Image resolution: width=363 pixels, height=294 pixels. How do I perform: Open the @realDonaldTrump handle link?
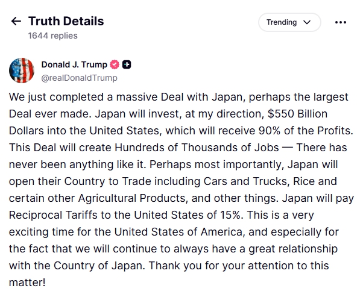(x=79, y=78)
